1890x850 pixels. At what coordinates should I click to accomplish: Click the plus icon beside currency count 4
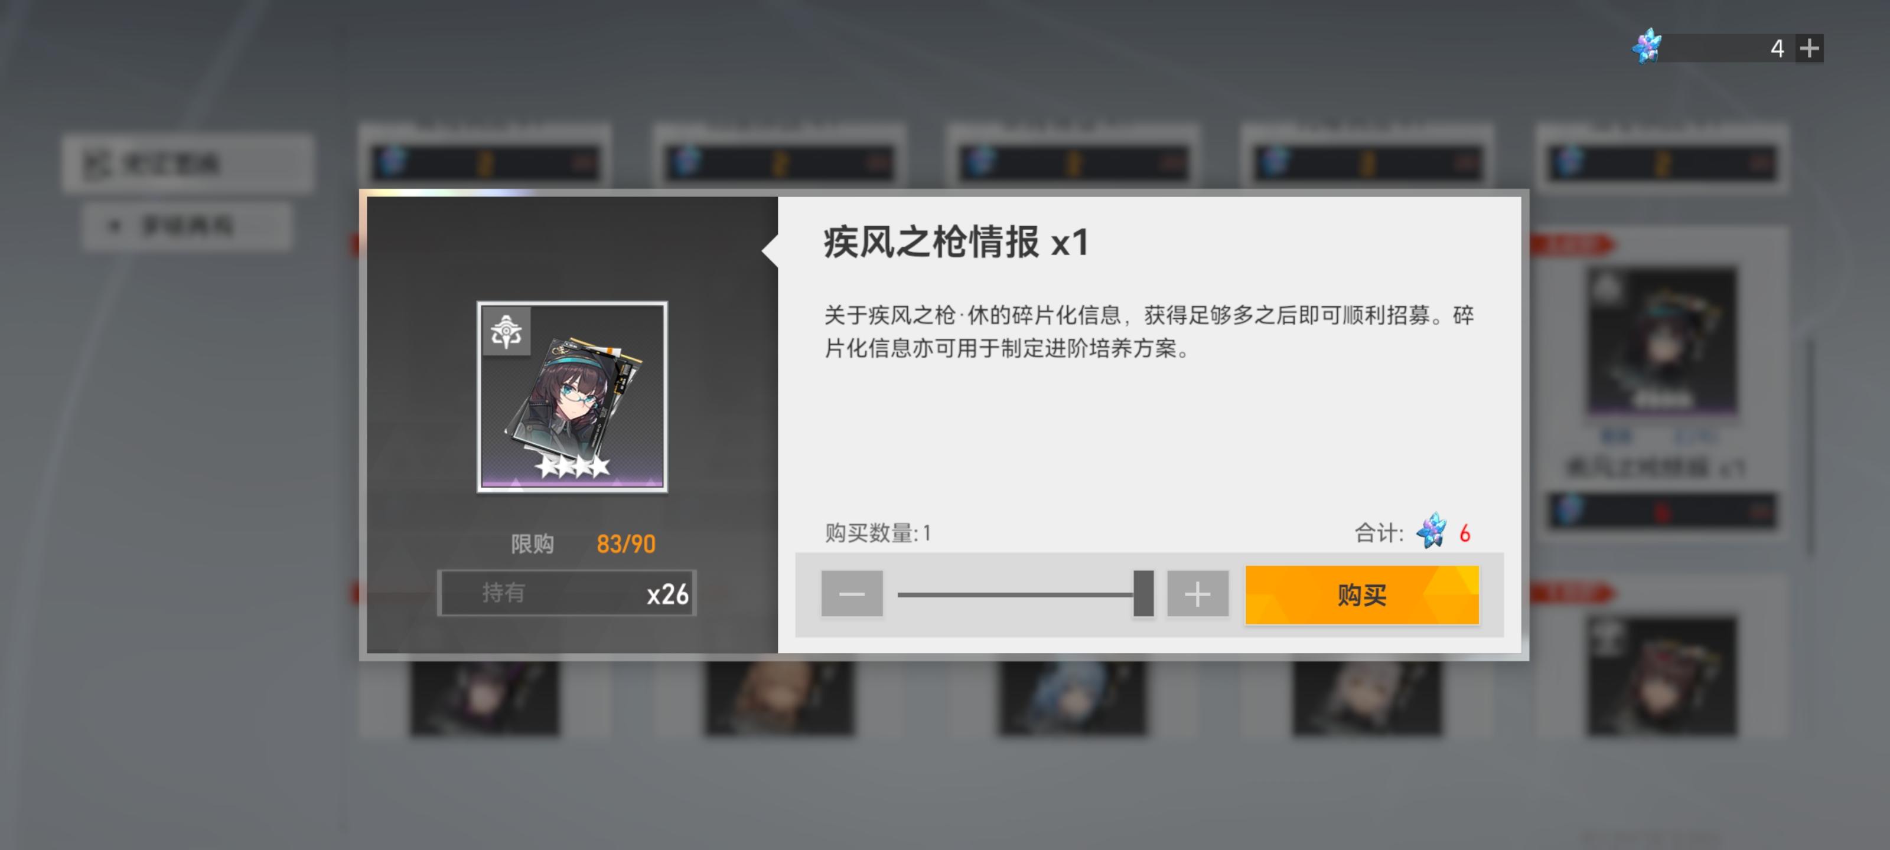pyautogui.click(x=1808, y=48)
